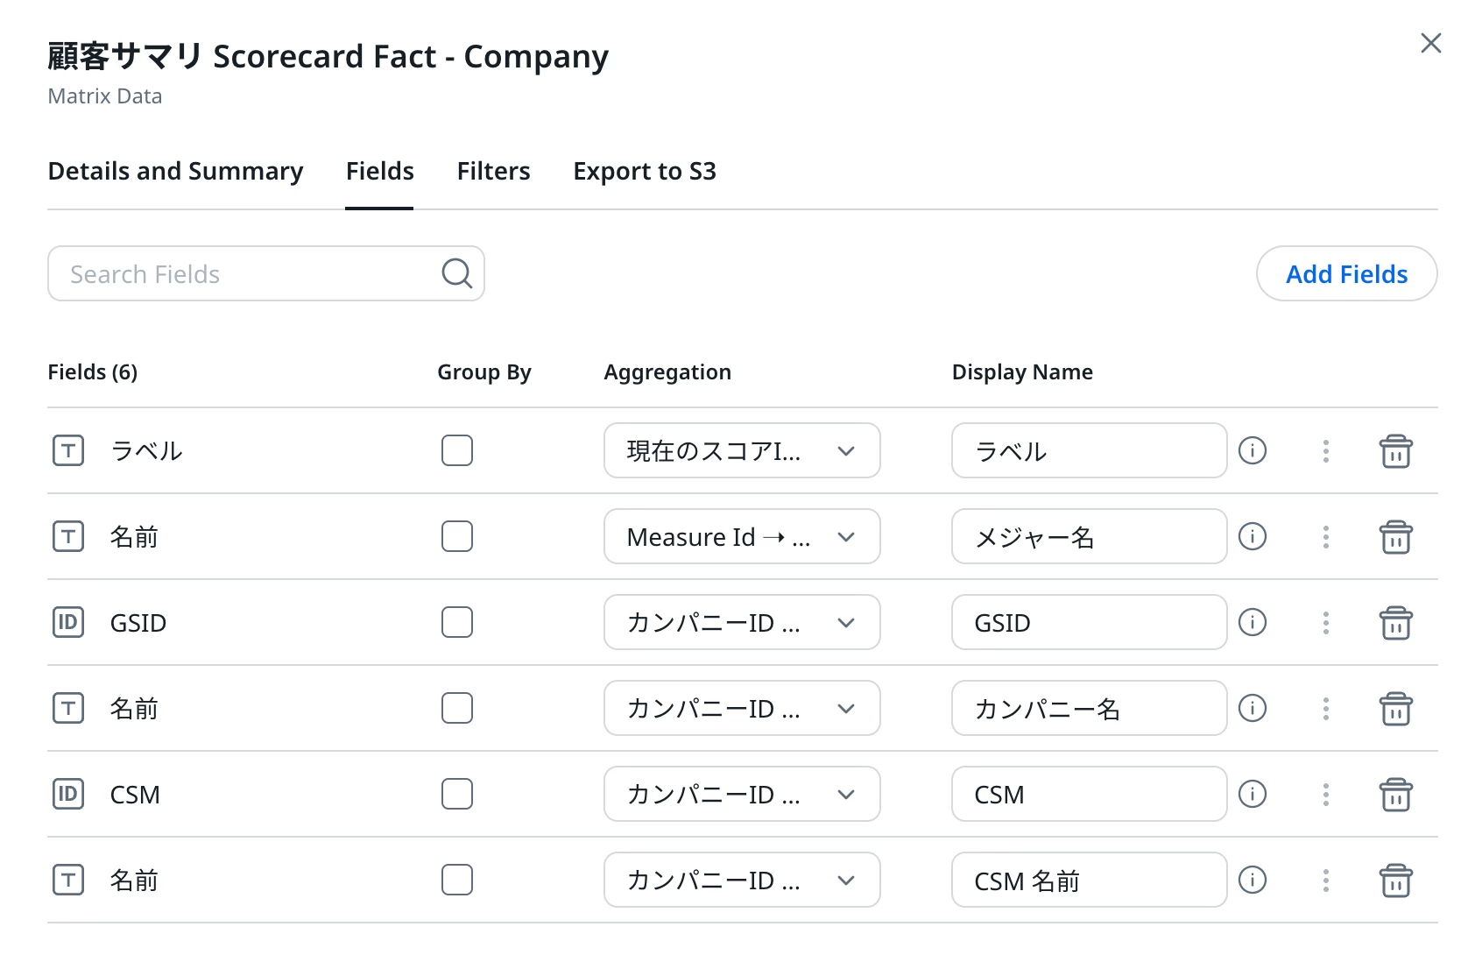Remove the CSM 名前 field via trash icon

(x=1395, y=881)
